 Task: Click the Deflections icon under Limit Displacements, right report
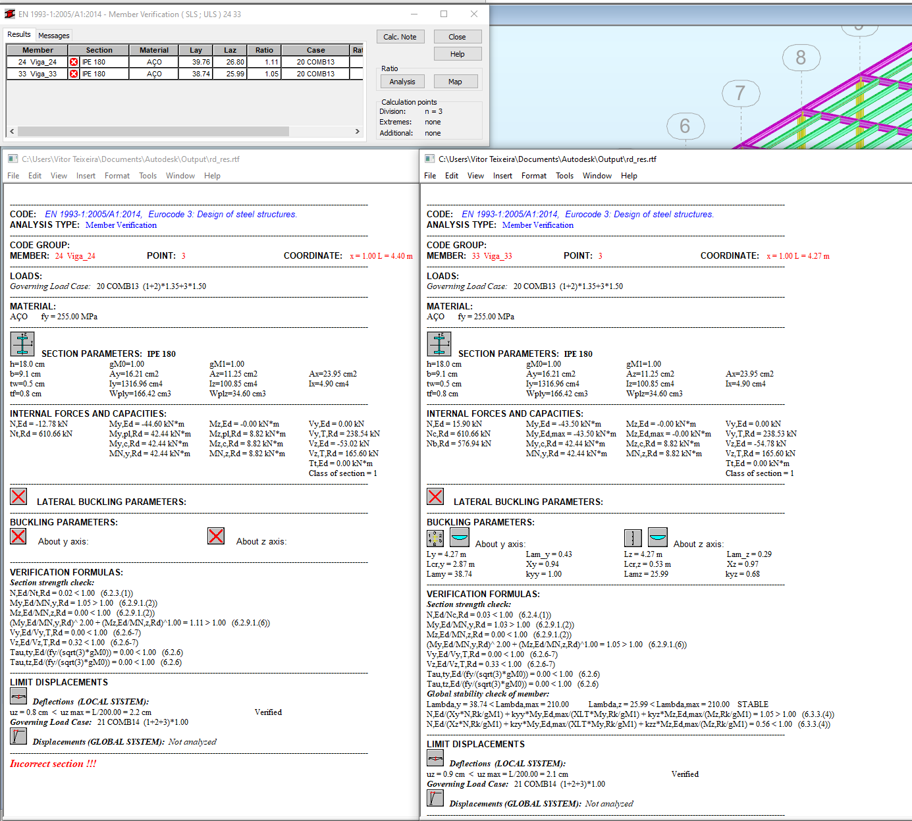click(435, 757)
